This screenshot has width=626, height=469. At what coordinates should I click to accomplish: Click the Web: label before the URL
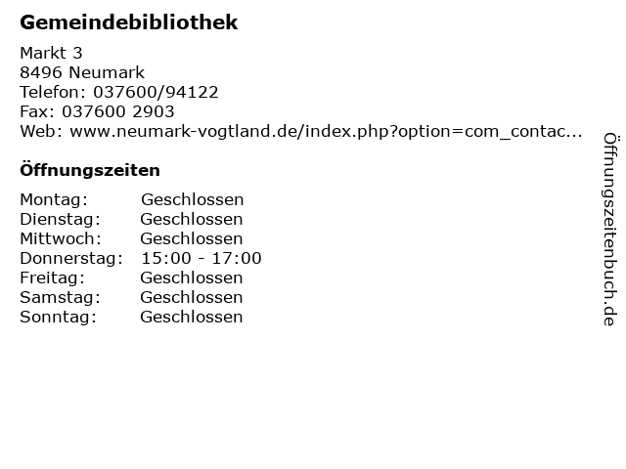pyautogui.click(x=41, y=132)
